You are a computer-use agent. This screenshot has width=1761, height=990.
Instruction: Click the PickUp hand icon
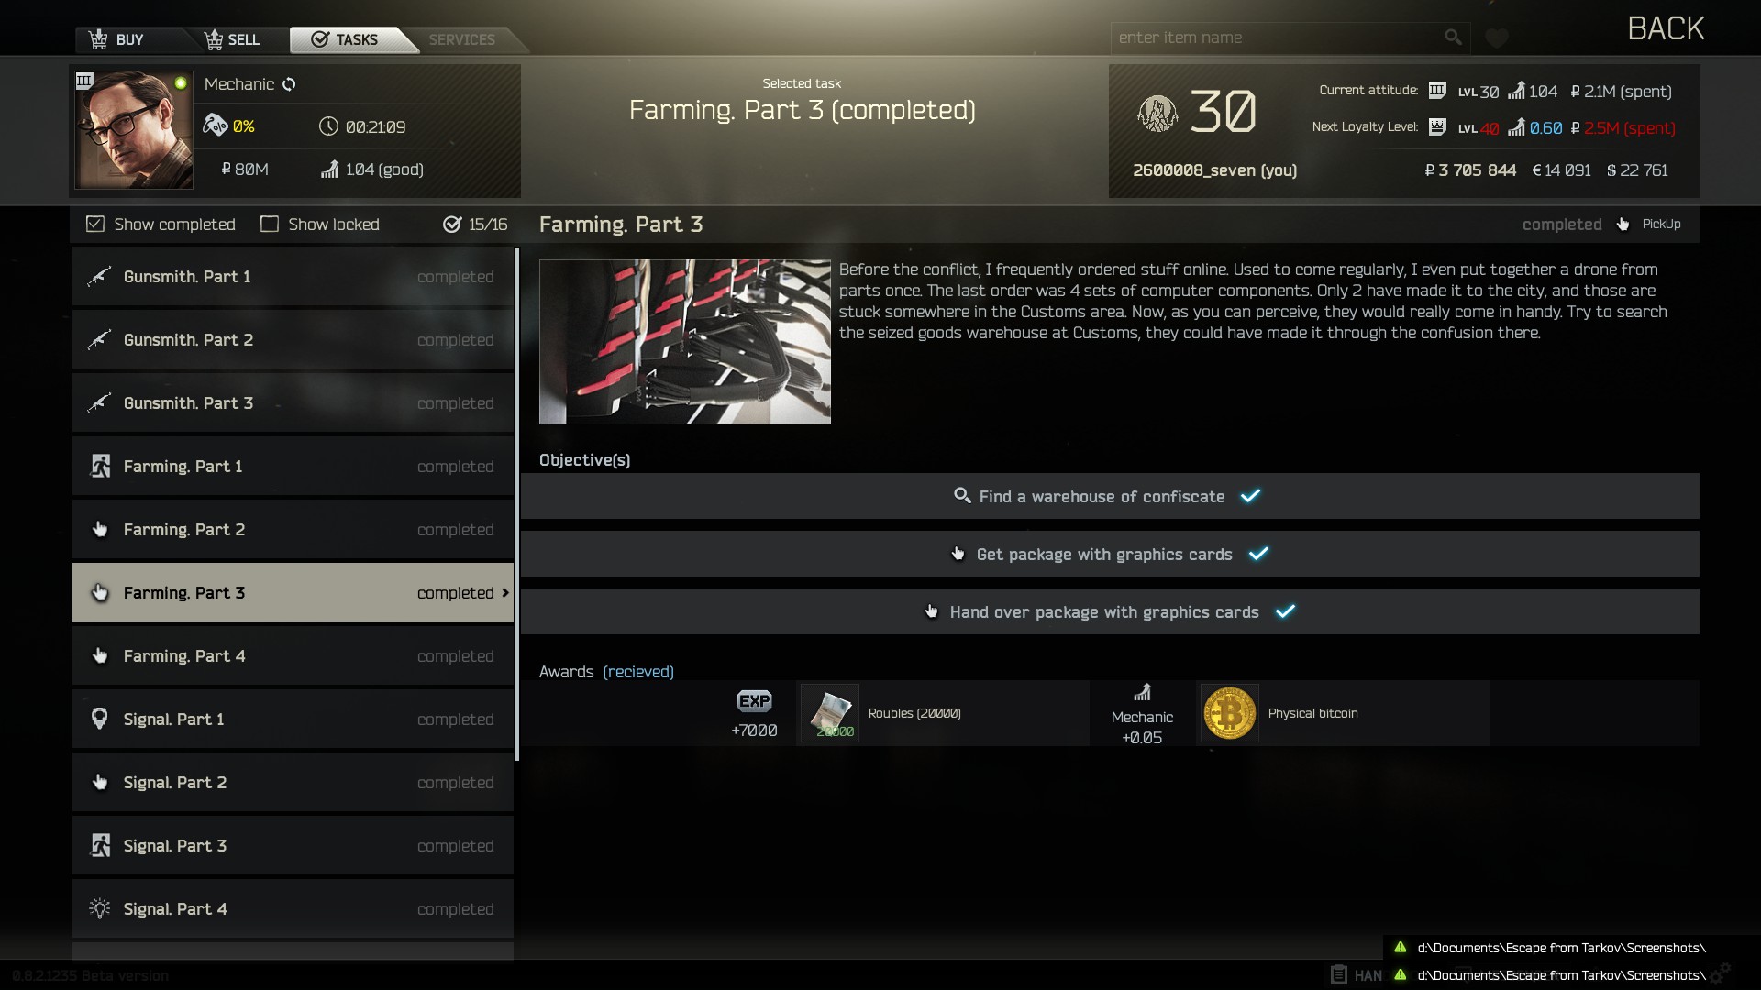1623,225
